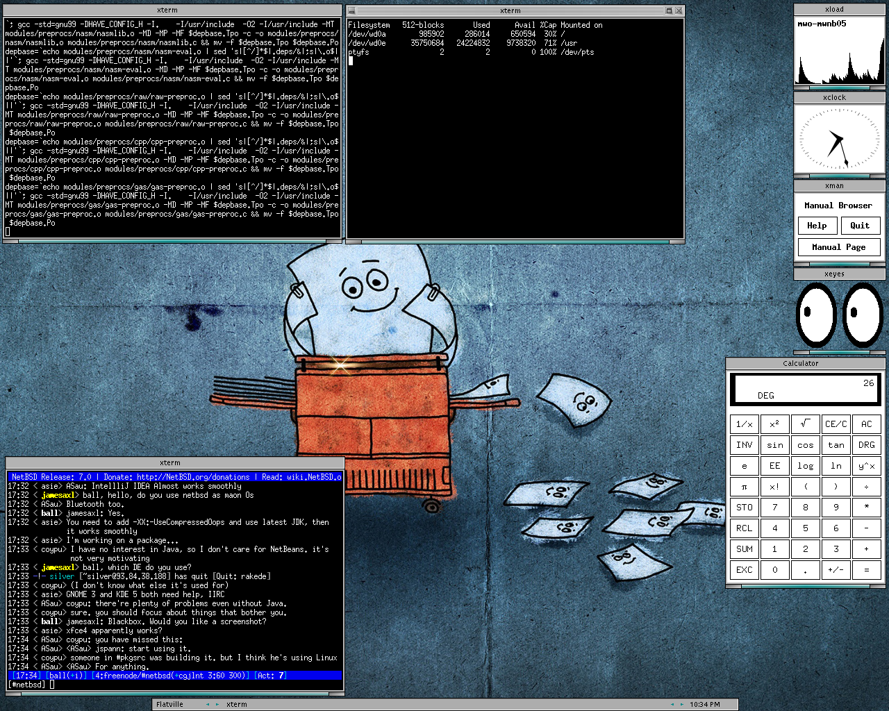Click Quit in the Manual Browser
This screenshot has height=711, width=889.
860,226
